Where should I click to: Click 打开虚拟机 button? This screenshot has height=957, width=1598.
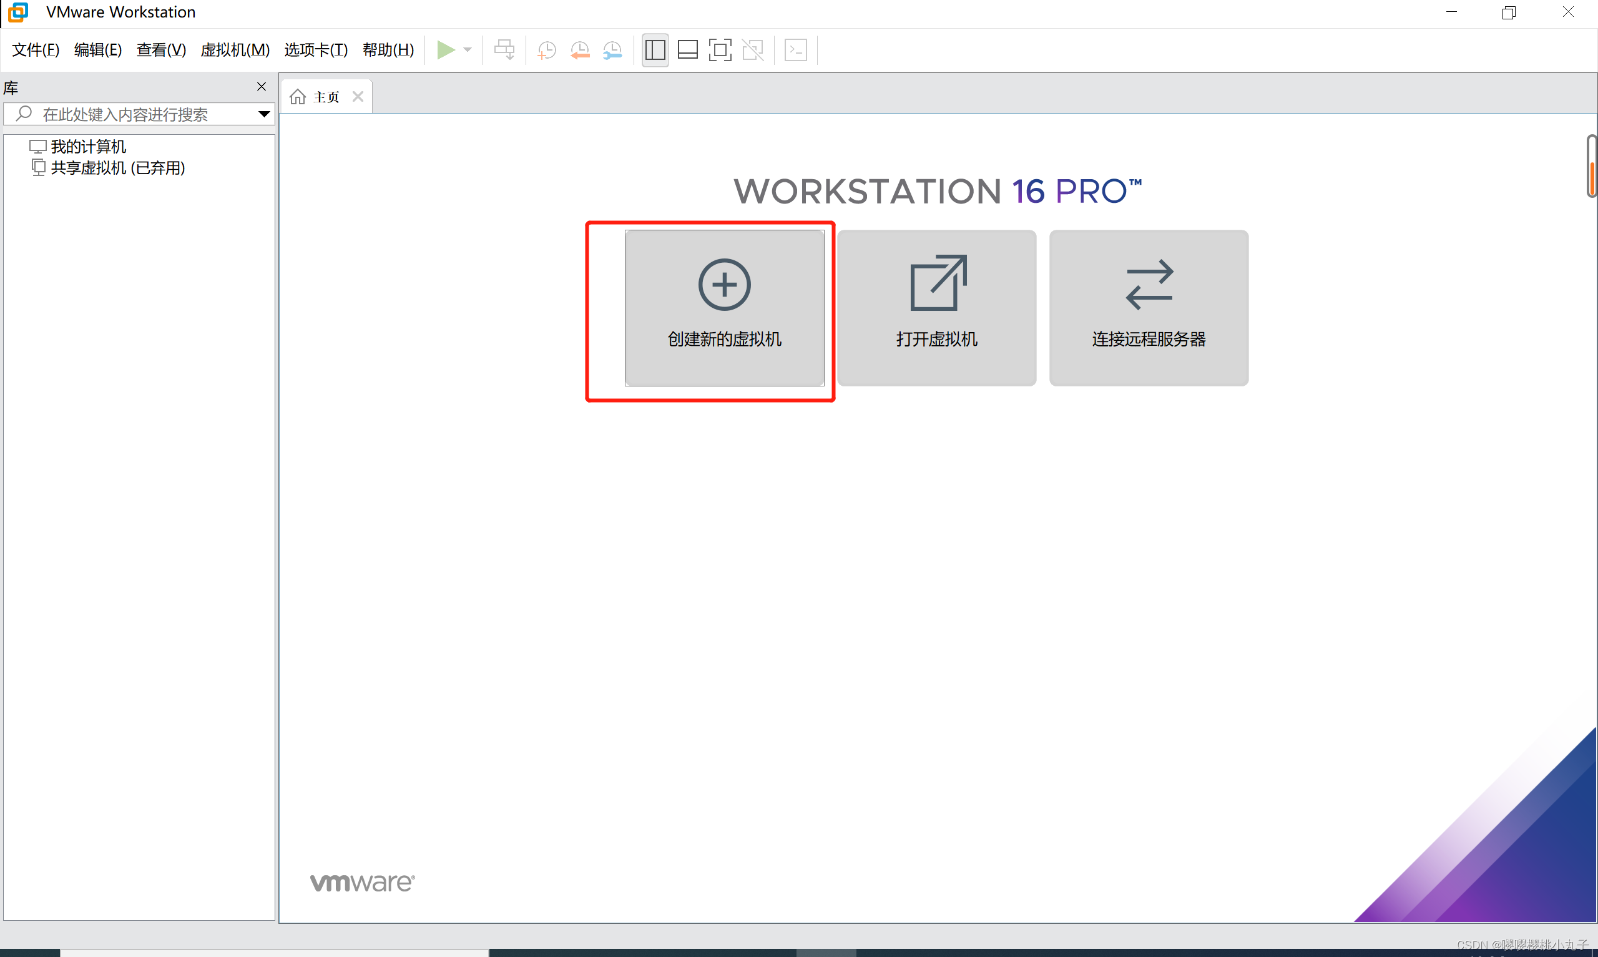coord(936,308)
